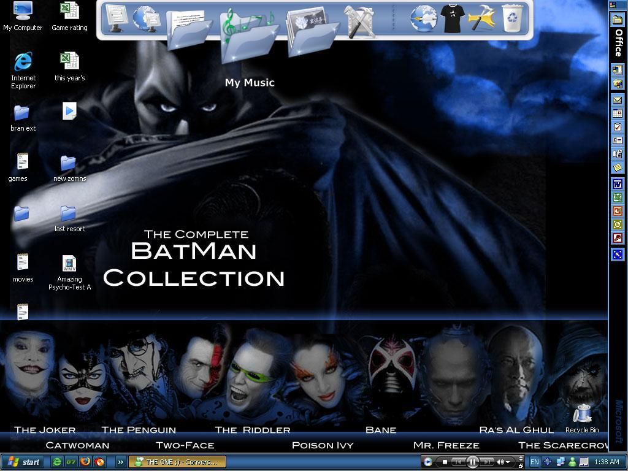Click the green 07 Quick Launch icon
The height and width of the screenshot is (471, 628).
click(x=71, y=462)
